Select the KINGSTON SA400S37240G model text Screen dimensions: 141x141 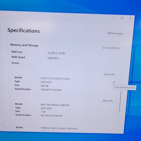(x=55, y=78)
